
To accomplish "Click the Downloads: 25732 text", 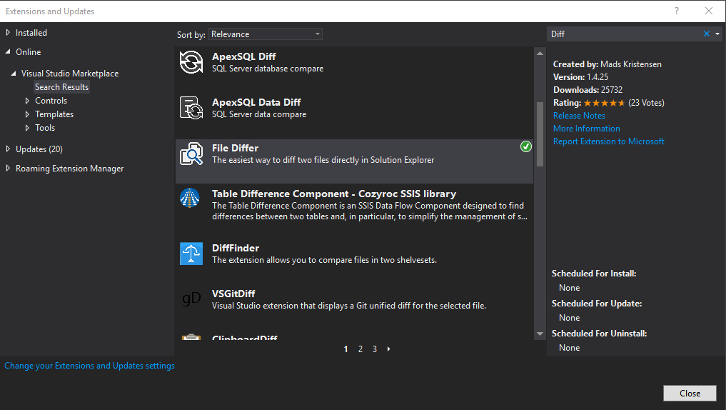I will point(588,90).
